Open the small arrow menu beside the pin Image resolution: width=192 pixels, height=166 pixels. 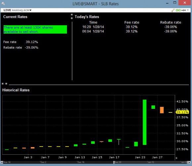coord(188,10)
